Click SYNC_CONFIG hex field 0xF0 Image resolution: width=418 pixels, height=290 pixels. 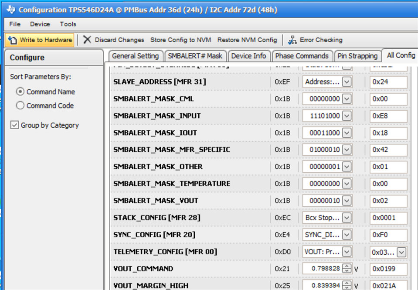coord(388,235)
